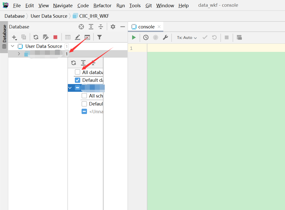
Task: Open Database panel settings gear
Action: 113,27
